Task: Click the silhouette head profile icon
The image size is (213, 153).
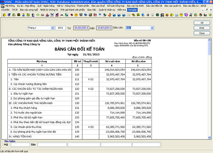Action: 33,15
